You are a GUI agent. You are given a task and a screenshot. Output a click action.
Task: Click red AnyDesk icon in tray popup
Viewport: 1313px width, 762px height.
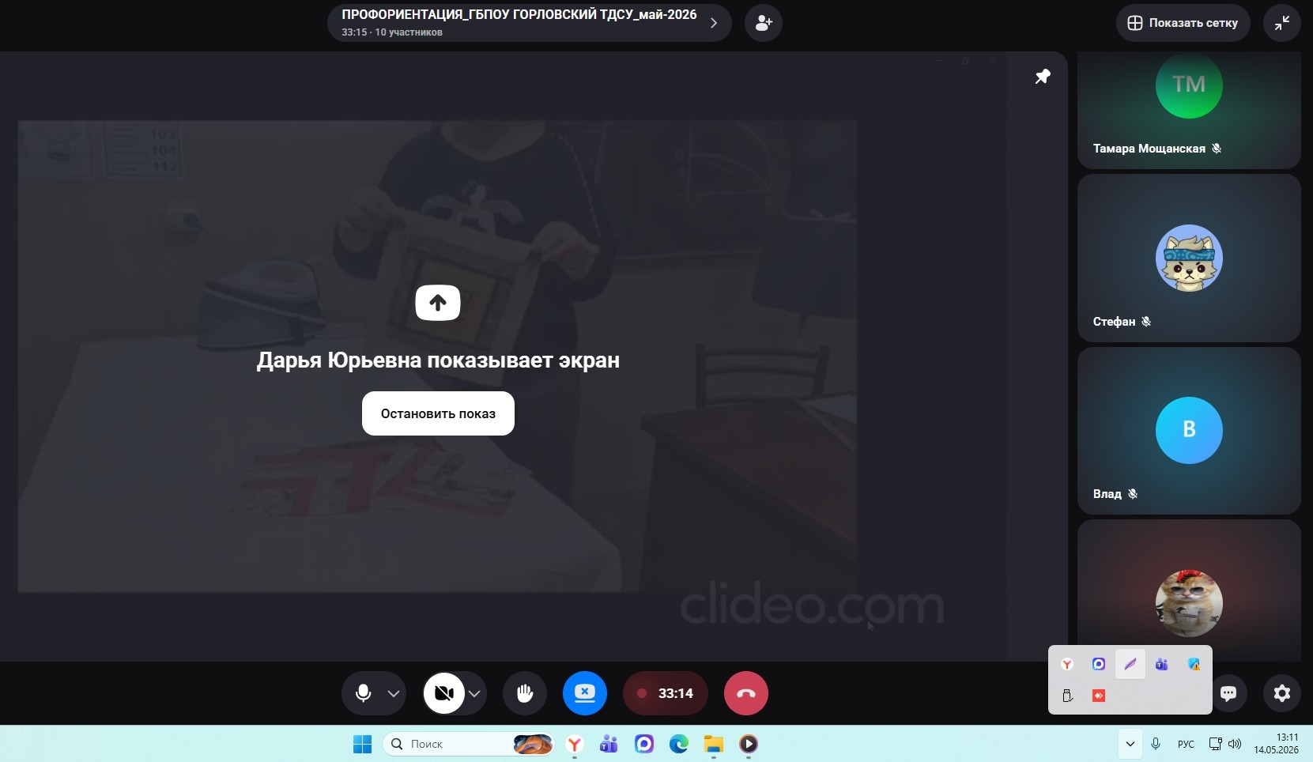1099,696
